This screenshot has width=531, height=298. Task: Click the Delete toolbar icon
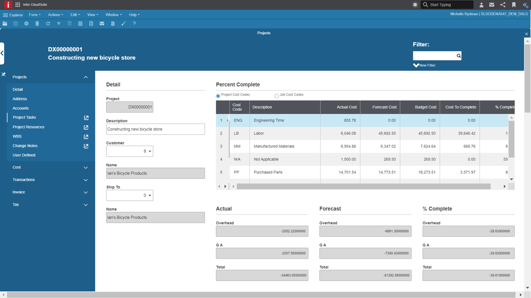(37, 24)
